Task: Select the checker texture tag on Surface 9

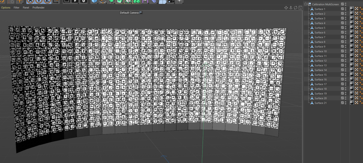Action: [356, 47]
